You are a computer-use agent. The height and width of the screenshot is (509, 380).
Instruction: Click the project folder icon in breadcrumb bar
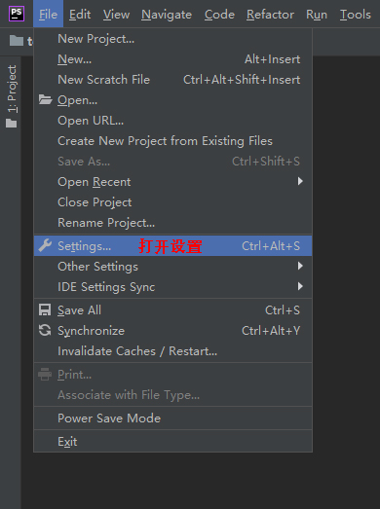(x=17, y=41)
